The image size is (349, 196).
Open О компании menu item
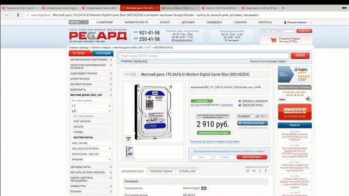(x=105, y=22)
